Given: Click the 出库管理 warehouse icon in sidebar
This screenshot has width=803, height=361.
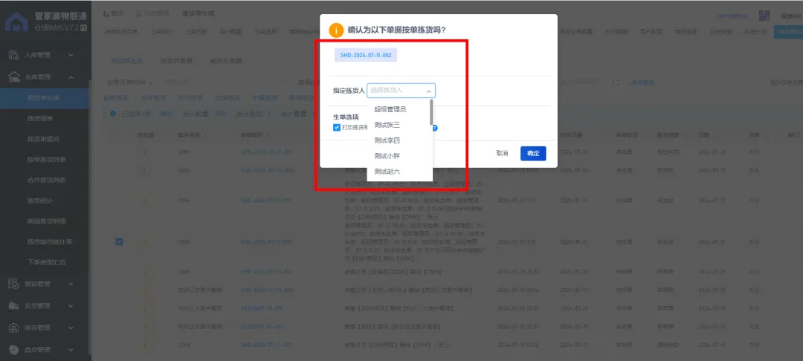Looking at the screenshot, I should click(x=13, y=77).
